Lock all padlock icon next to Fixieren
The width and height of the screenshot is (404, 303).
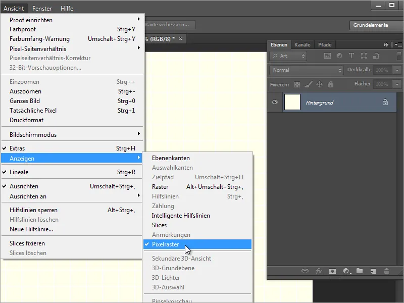(331, 84)
